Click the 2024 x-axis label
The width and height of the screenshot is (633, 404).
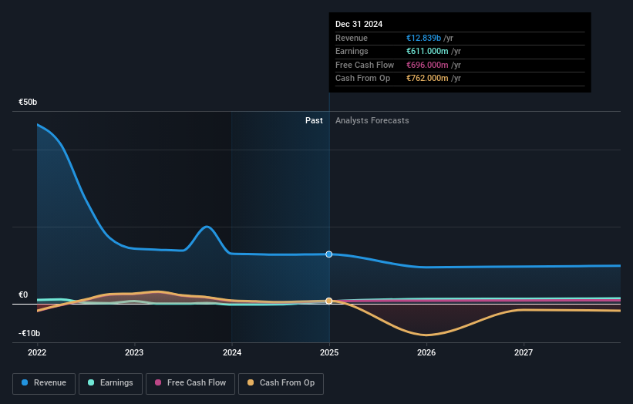[x=232, y=352]
